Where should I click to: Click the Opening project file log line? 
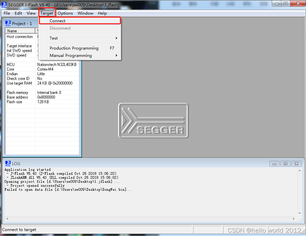[62, 182]
